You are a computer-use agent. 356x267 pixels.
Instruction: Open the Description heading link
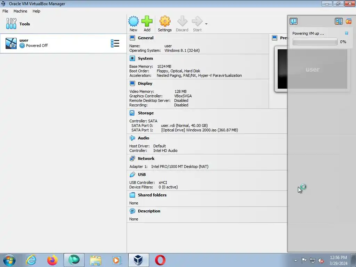149,211
